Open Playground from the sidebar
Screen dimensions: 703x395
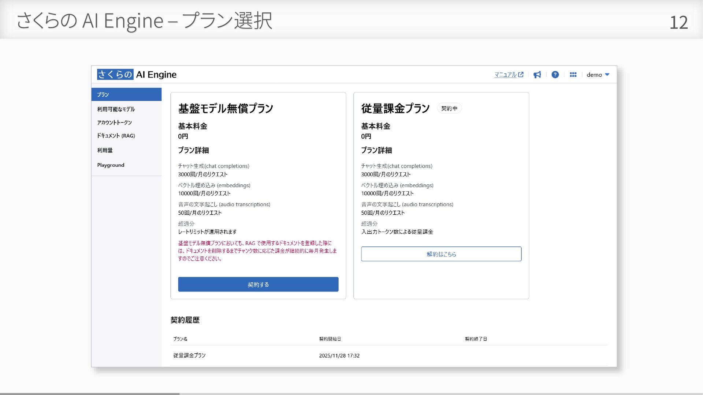click(x=111, y=165)
